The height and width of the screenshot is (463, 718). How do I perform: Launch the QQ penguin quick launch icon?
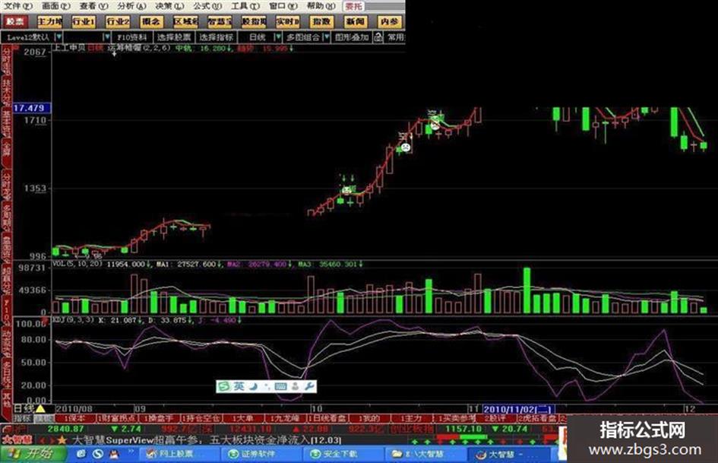coord(115,454)
